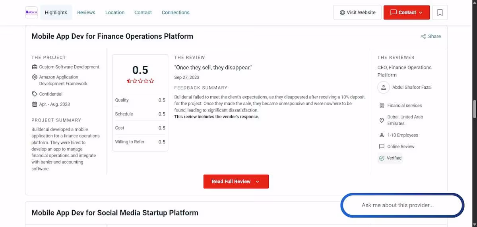Click the 1-10 Employees label

point(403,135)
